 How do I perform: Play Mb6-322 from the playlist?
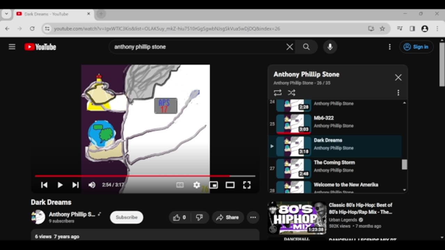tap(335, 124)
